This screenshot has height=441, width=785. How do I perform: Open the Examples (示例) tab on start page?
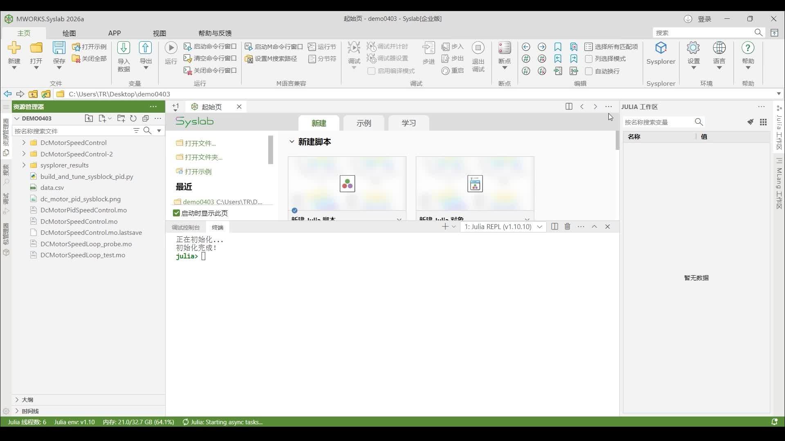tap(363, 123)
